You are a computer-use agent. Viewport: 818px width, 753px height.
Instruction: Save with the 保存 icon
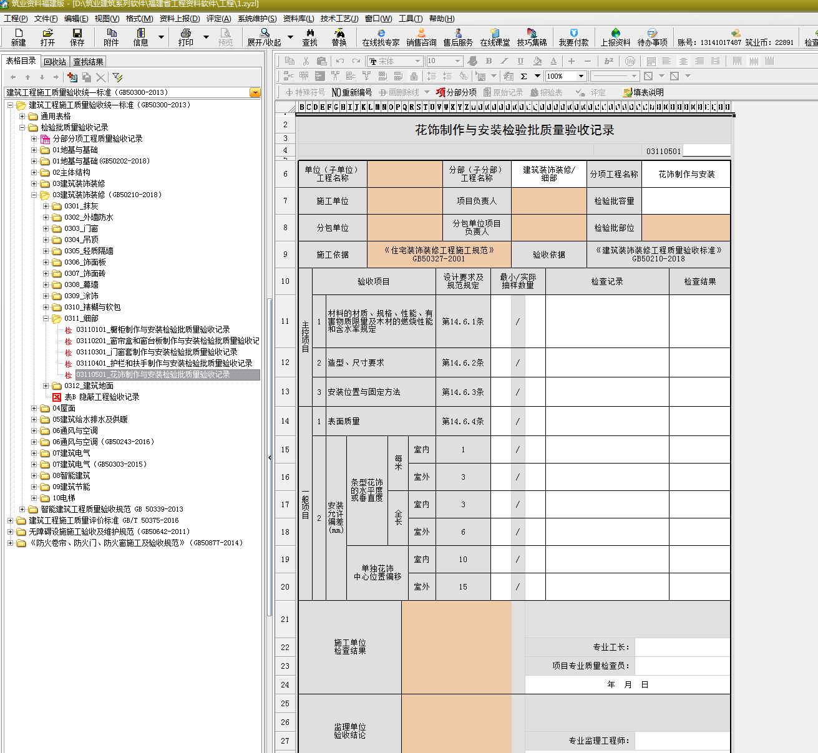(x=77, y=37)
